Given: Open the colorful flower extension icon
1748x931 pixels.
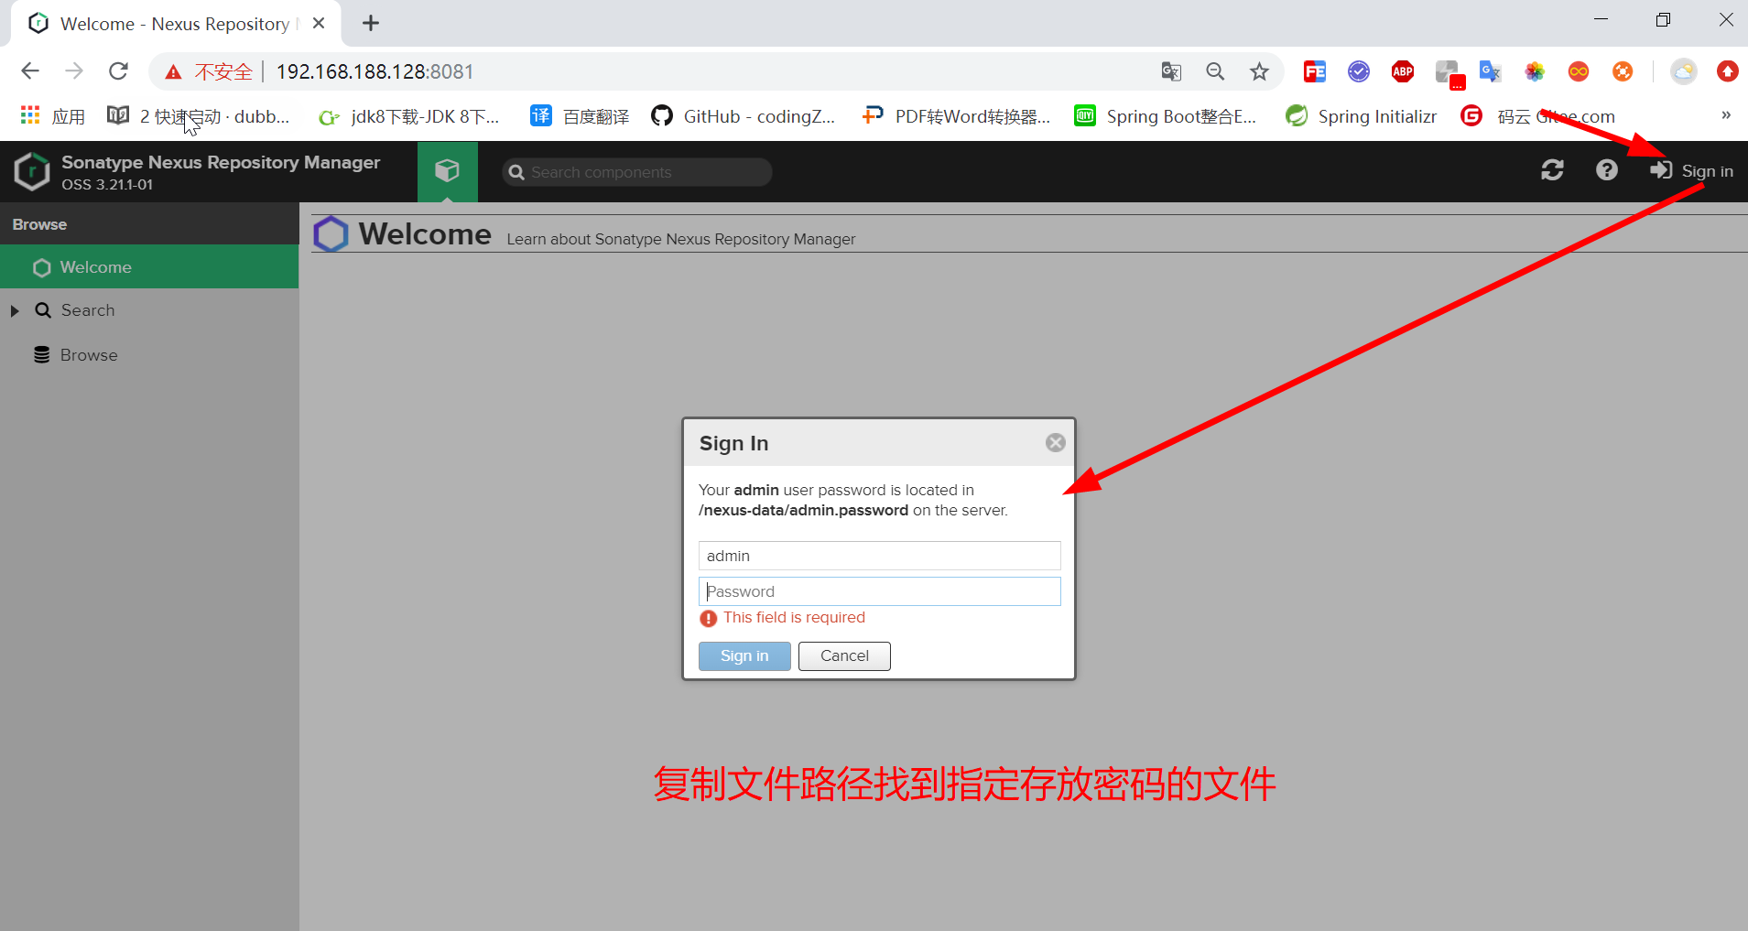Looking at the screenshot, I should point(1535,71).
